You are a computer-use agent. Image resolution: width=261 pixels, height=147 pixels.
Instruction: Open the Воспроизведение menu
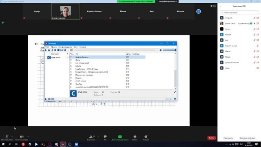pyautogui.click(x=65, y=47)
